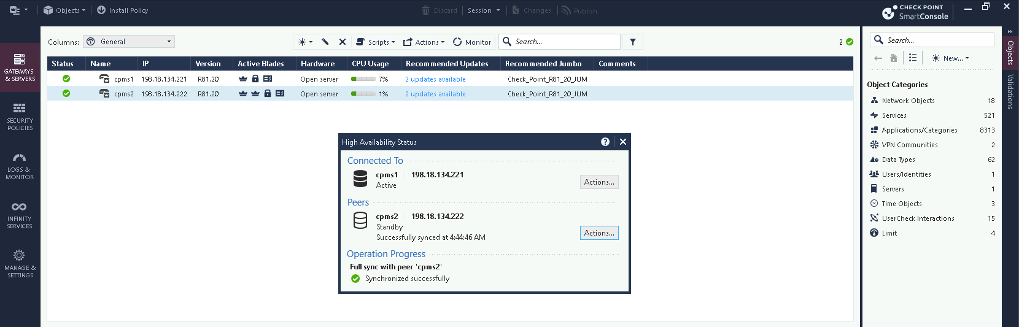Open Gateways & Servers view
This screenshot has height=327, width=1019.
(20, 67)
